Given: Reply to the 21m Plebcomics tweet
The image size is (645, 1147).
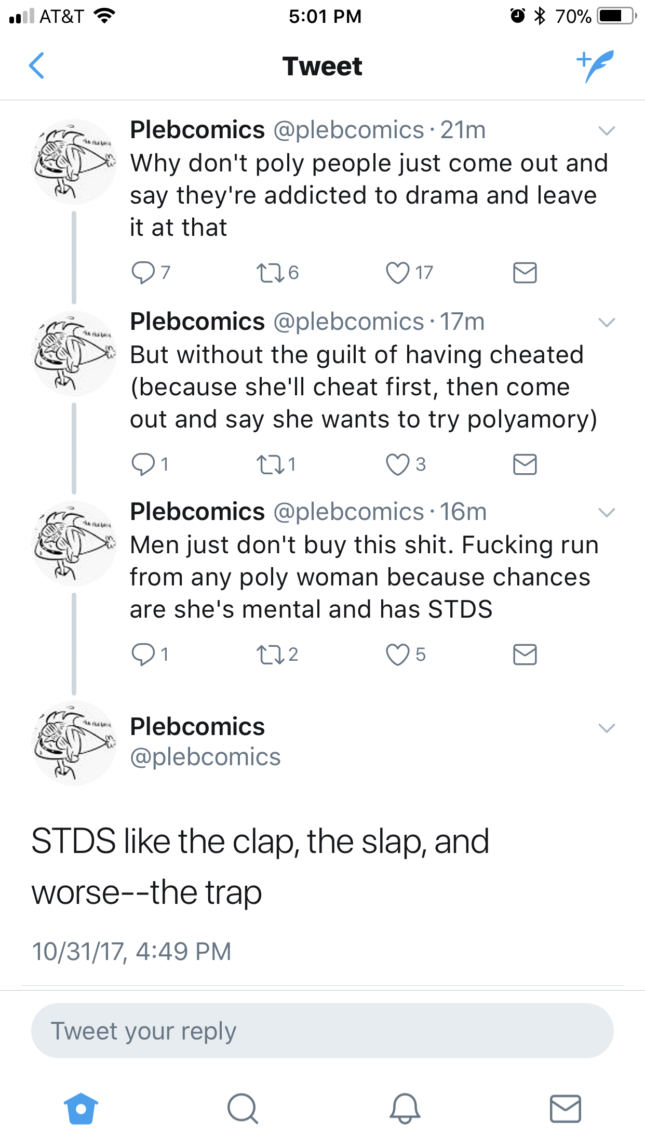Looking at the screenshot, I should [x=143, y=272].
